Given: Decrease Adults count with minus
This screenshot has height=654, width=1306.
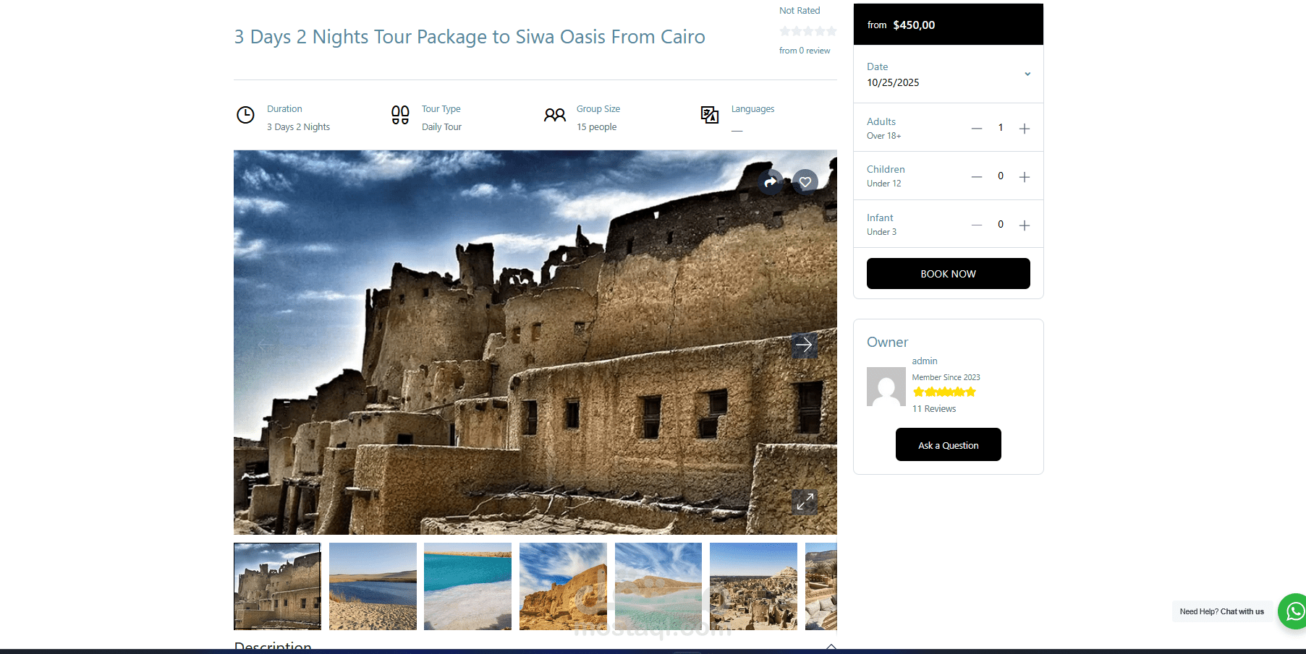Looking at the screenshot, I should [977, 129].
